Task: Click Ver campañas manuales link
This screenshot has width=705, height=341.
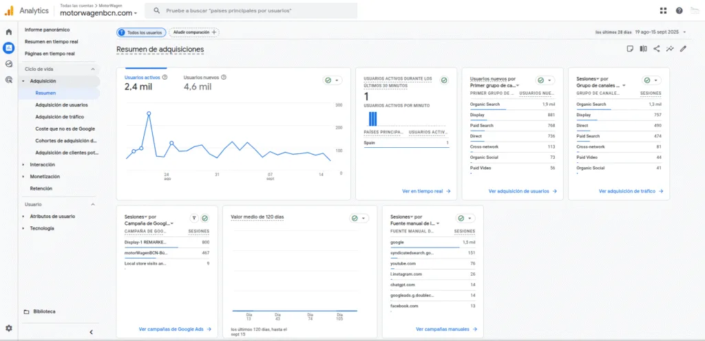Action: coord(446,329)
